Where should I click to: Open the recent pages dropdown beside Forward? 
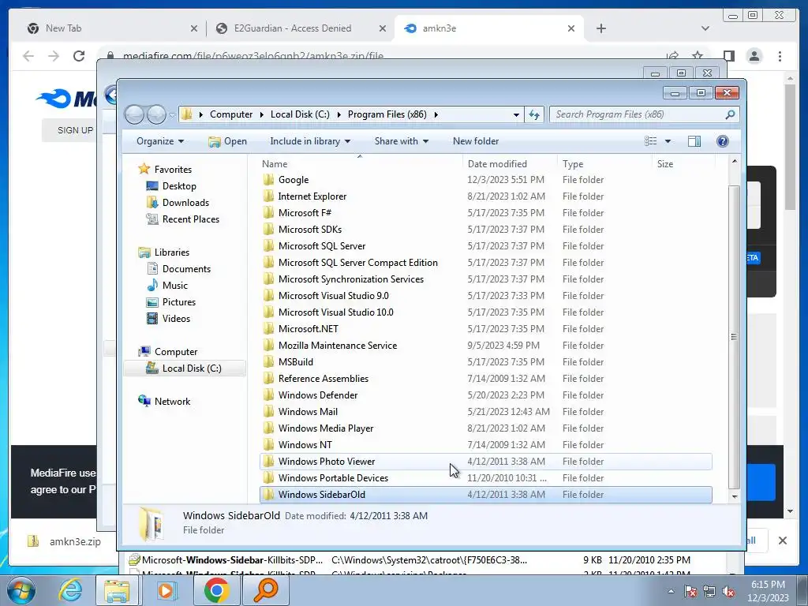pyautogui.click(x=171, y=114)
